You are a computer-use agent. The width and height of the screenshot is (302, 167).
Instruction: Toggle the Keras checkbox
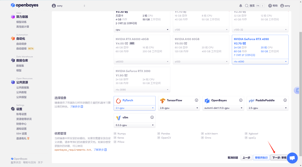click(x=115, y=138)
